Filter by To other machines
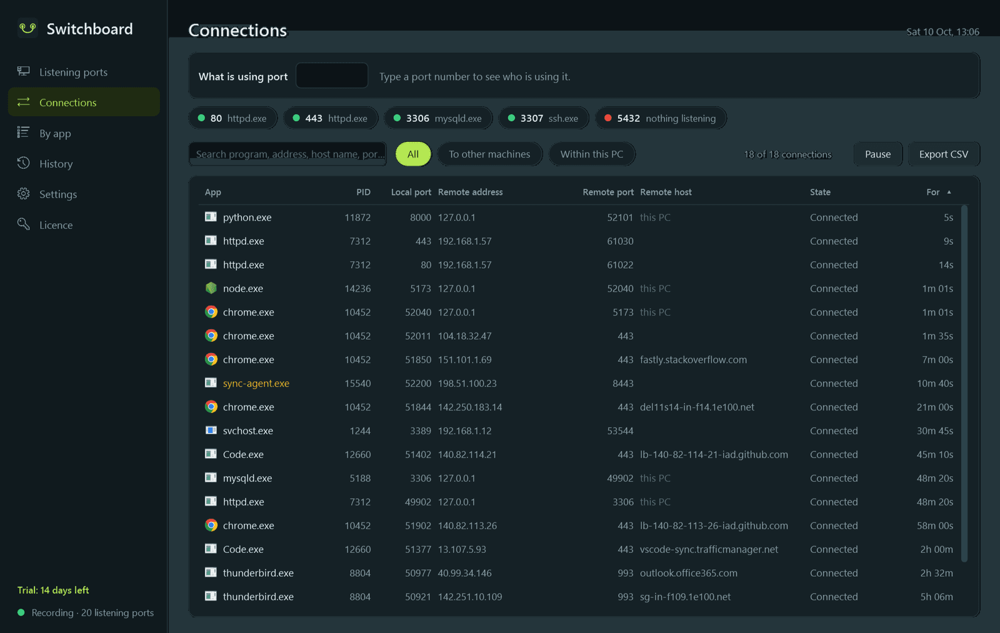Viewport: 1000px width, 633px height. point(489,154)
